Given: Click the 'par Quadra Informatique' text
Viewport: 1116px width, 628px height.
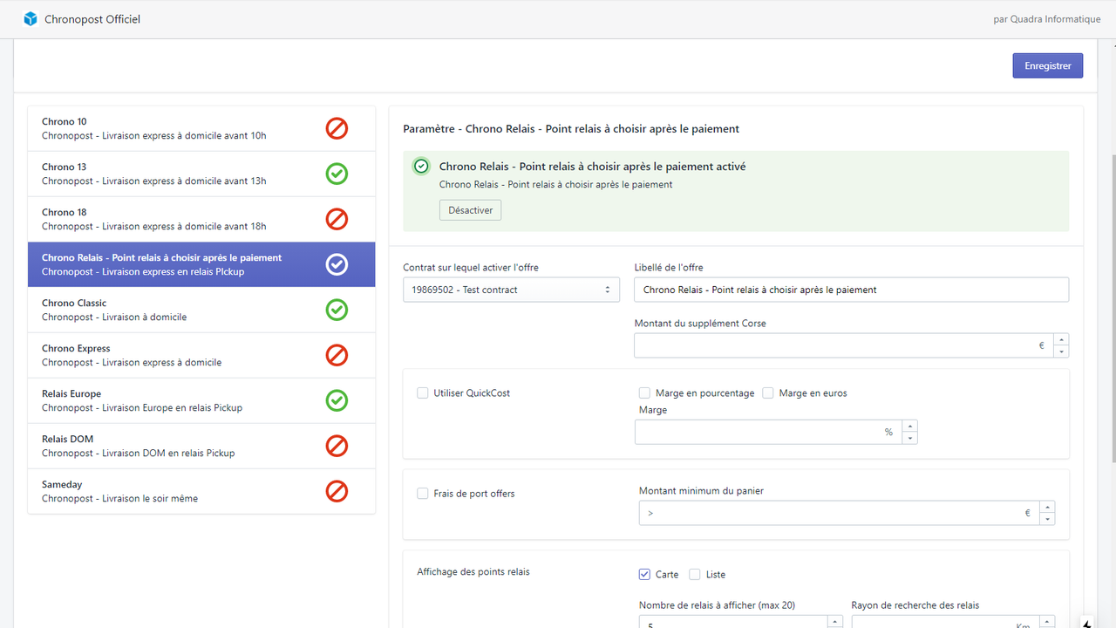Looking at the screenshot, I should point(1046,19).
